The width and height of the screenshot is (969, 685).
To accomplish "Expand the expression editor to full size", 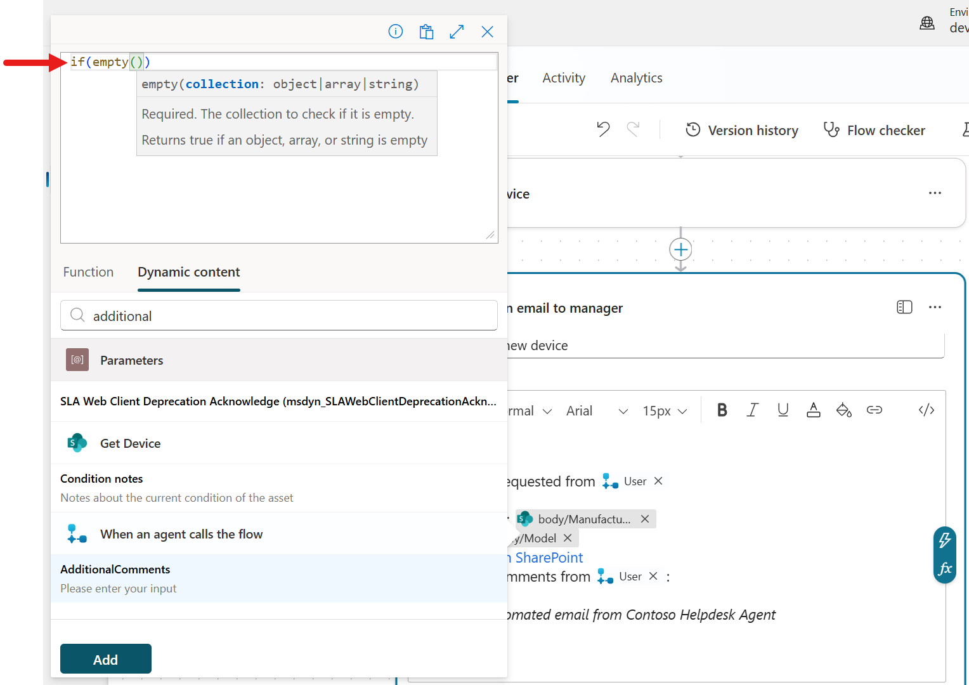I will click(457, 32).
